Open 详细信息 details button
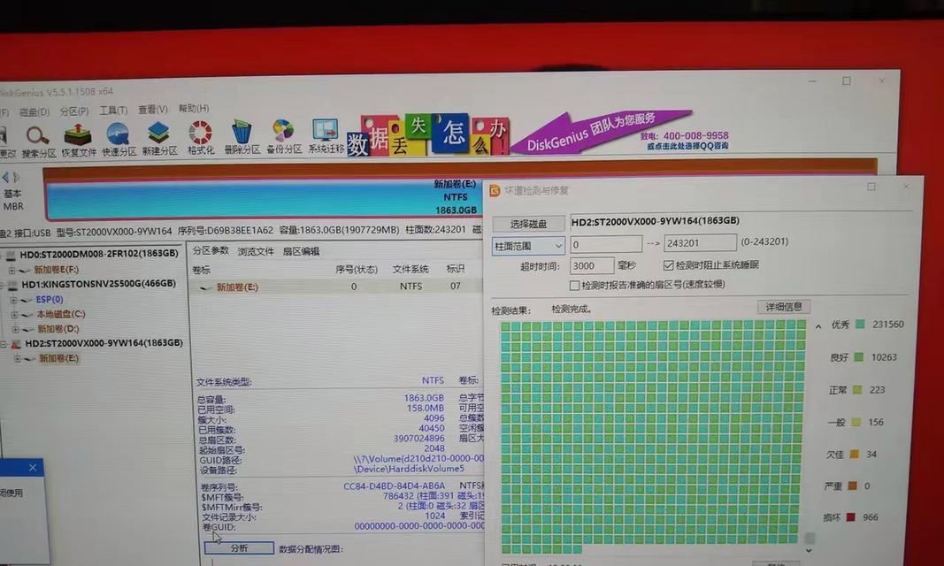944x566 pixels. [784, 307]
